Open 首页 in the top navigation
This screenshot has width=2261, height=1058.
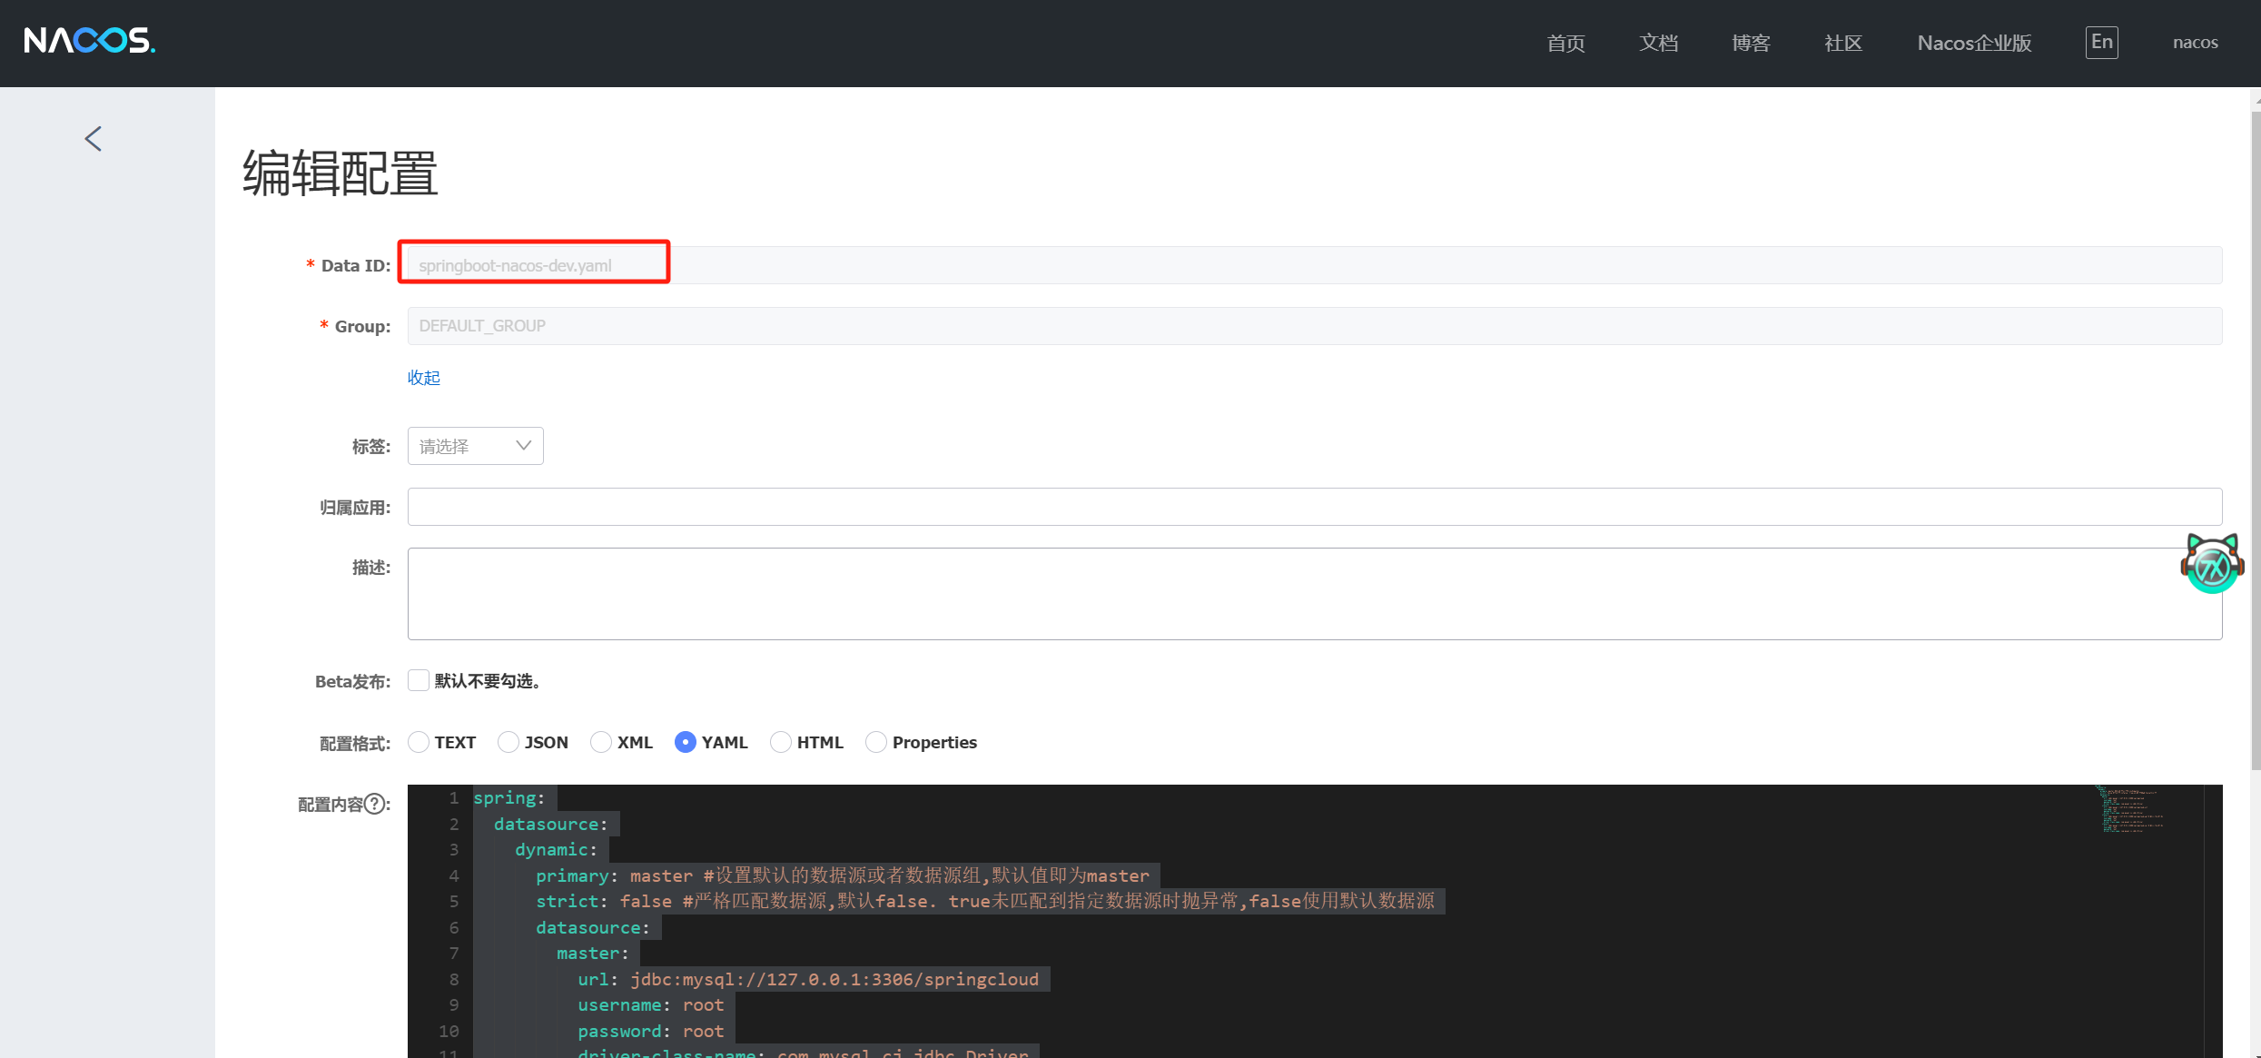[1565, 43]
